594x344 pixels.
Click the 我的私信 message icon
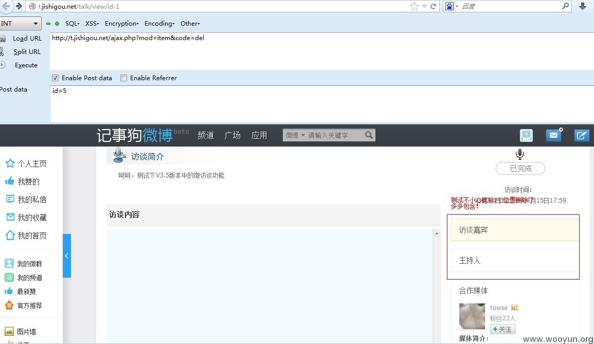pyautogui.click(x=10, y=199)
